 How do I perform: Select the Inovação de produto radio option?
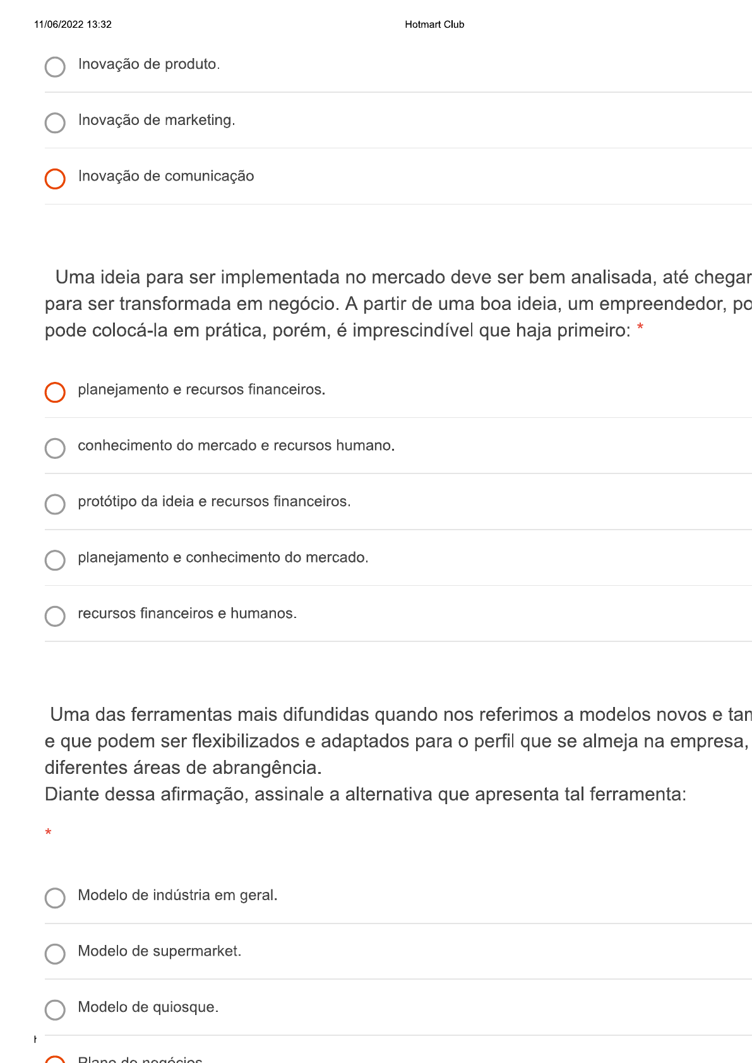click(x=55, y=67)
